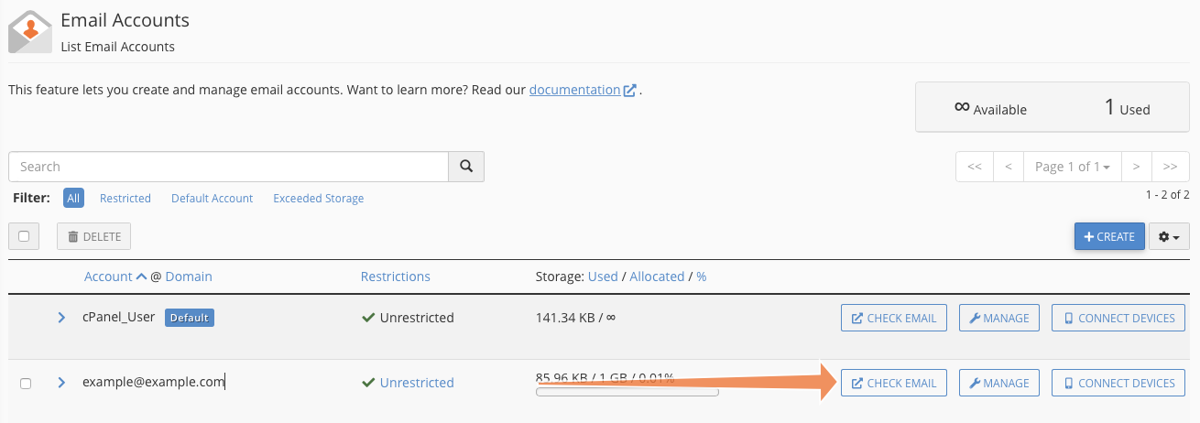This screenshot has width=1200, height=423.
Task: Click the Search input field
Action: coord(228,167)
